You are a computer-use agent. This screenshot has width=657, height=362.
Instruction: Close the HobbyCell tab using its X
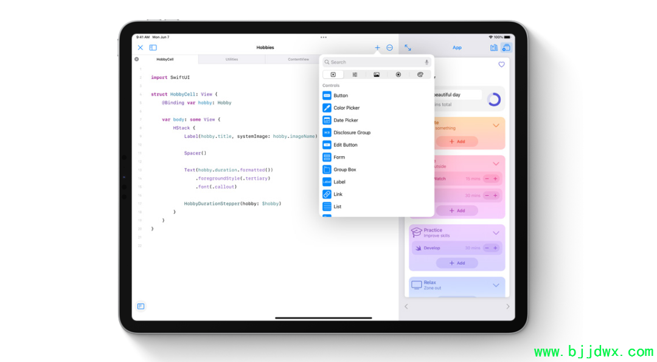click(x=137, y=60)
